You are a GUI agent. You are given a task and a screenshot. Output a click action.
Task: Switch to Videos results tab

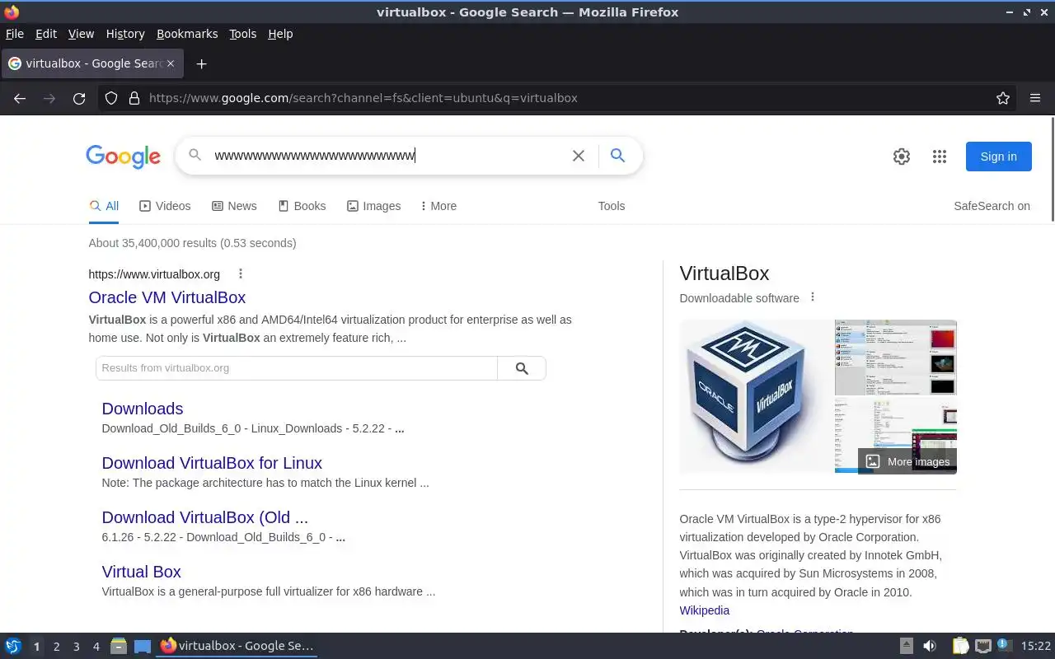165,206
